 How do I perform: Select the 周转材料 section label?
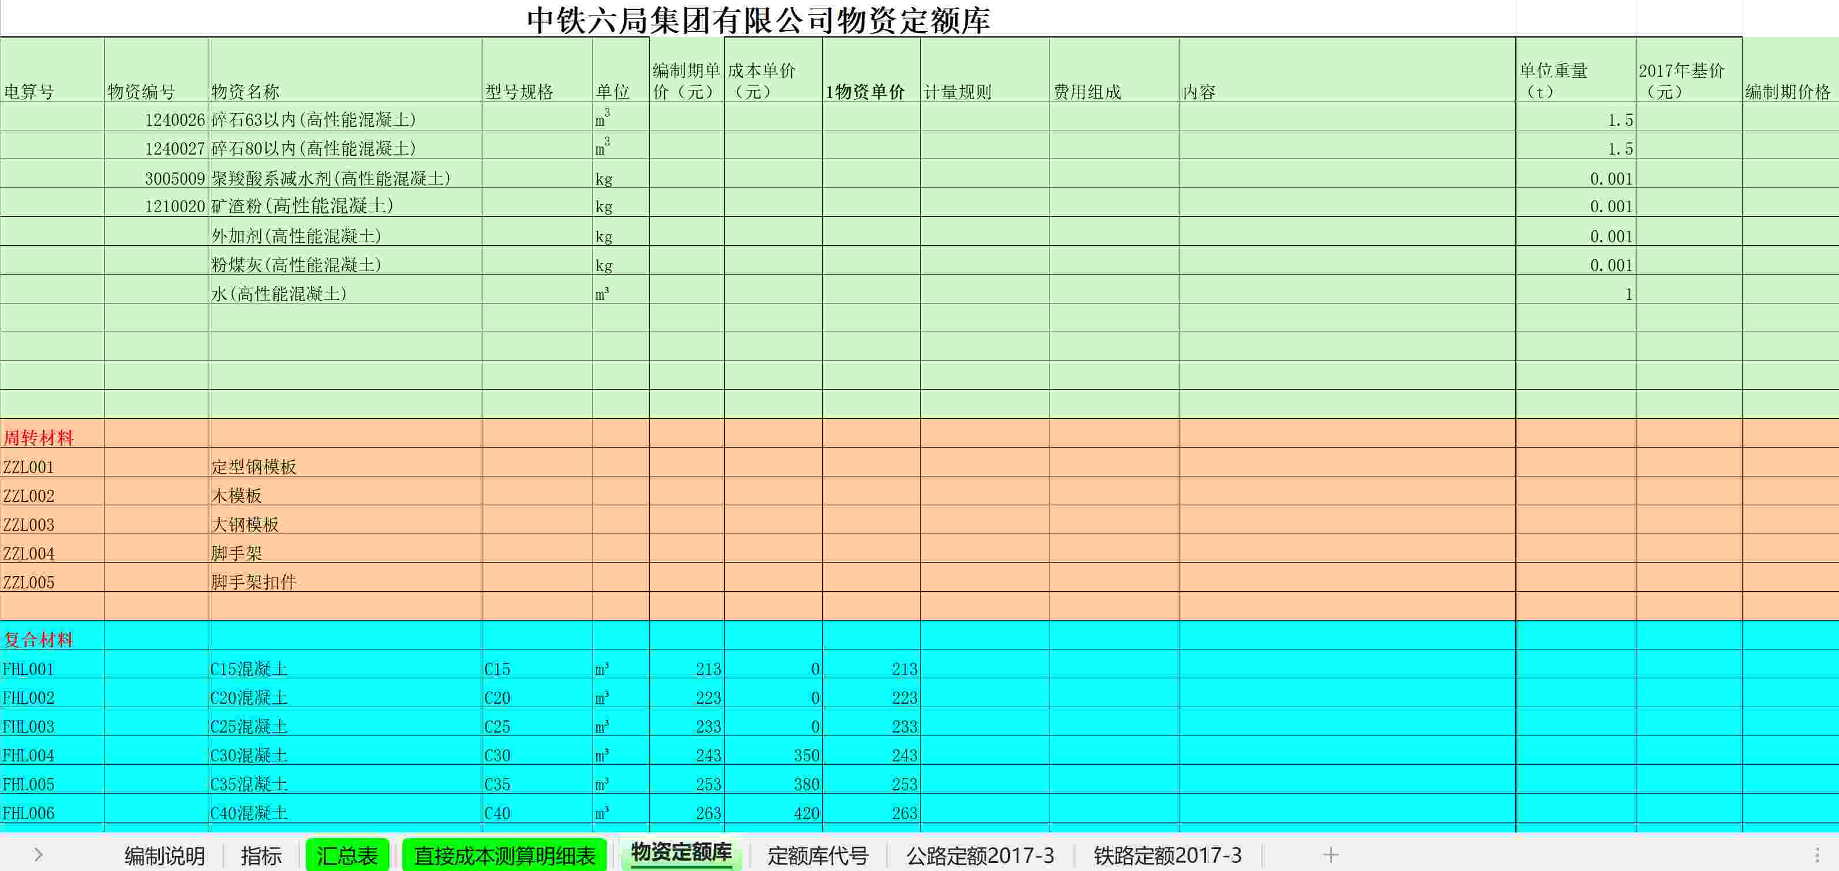click(52, 434)
